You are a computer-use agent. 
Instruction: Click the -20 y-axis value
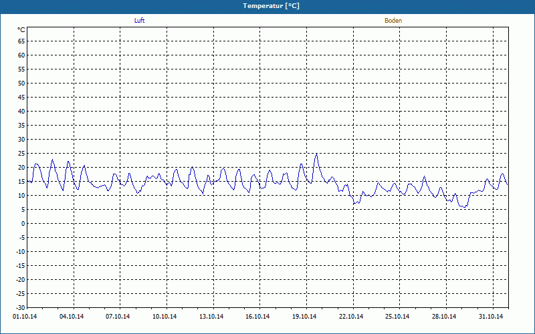[x=21, y=279]
